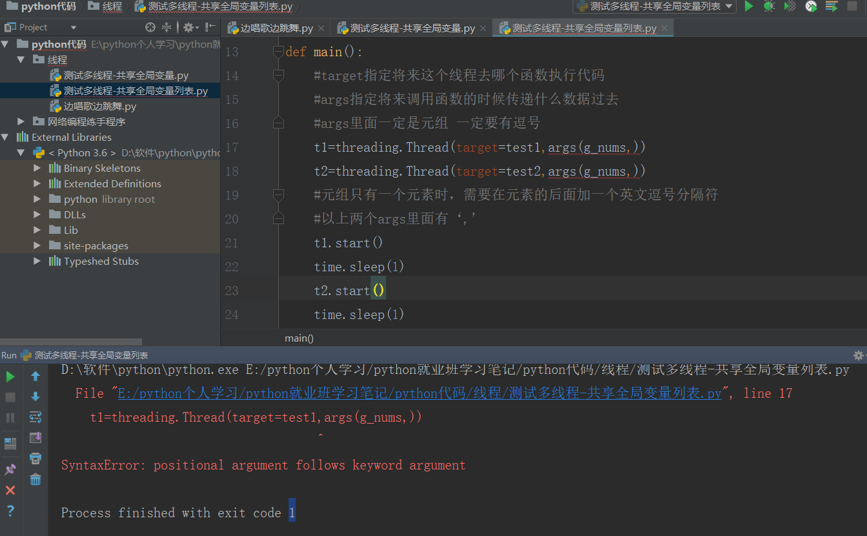Toggle the fold marker on line 14
Screen dimensions: 867x536
pos(278,76)
